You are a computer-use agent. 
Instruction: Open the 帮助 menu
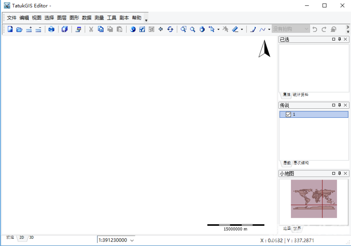coord(137,18)
